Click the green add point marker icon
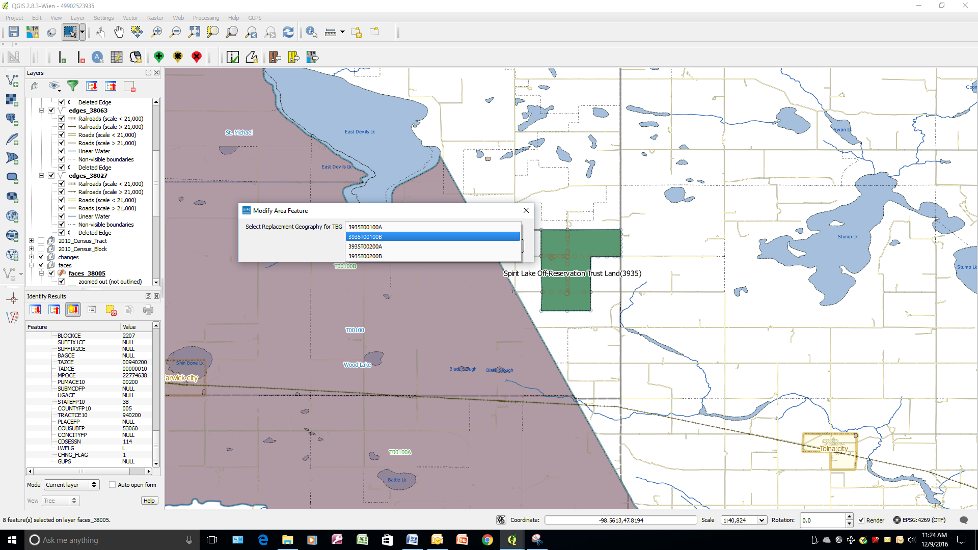This screenshot has width=978, height=550. (159, 57)
